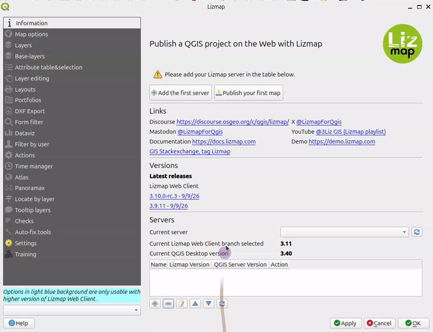Open the 3.10.0-rc.3 release link
Image resolution: width=433 pixels, height=332 pixels.
pyautogui.click(x=174, y=196)
